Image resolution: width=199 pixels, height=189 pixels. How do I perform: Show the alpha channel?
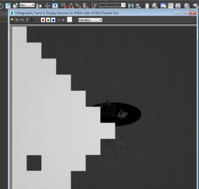[58, 20]
